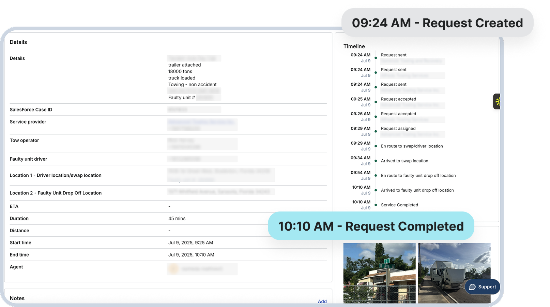Select the 'Service Completed' timeline entry
Image resolution: width=550 pixels, height=307 pixels.
[x=399, y=205]
